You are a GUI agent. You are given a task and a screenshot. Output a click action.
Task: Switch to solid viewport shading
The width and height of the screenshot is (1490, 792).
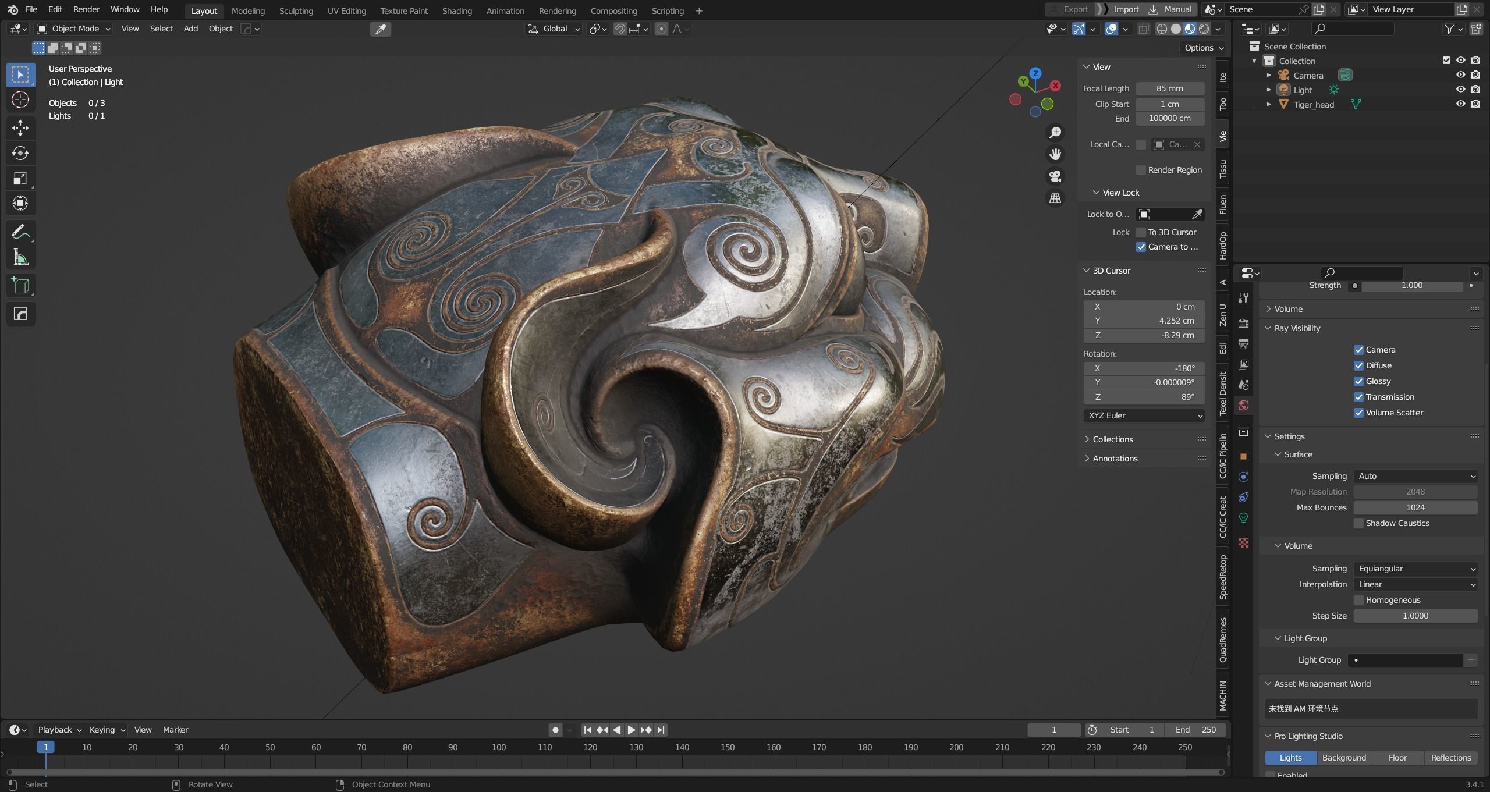1176,29
